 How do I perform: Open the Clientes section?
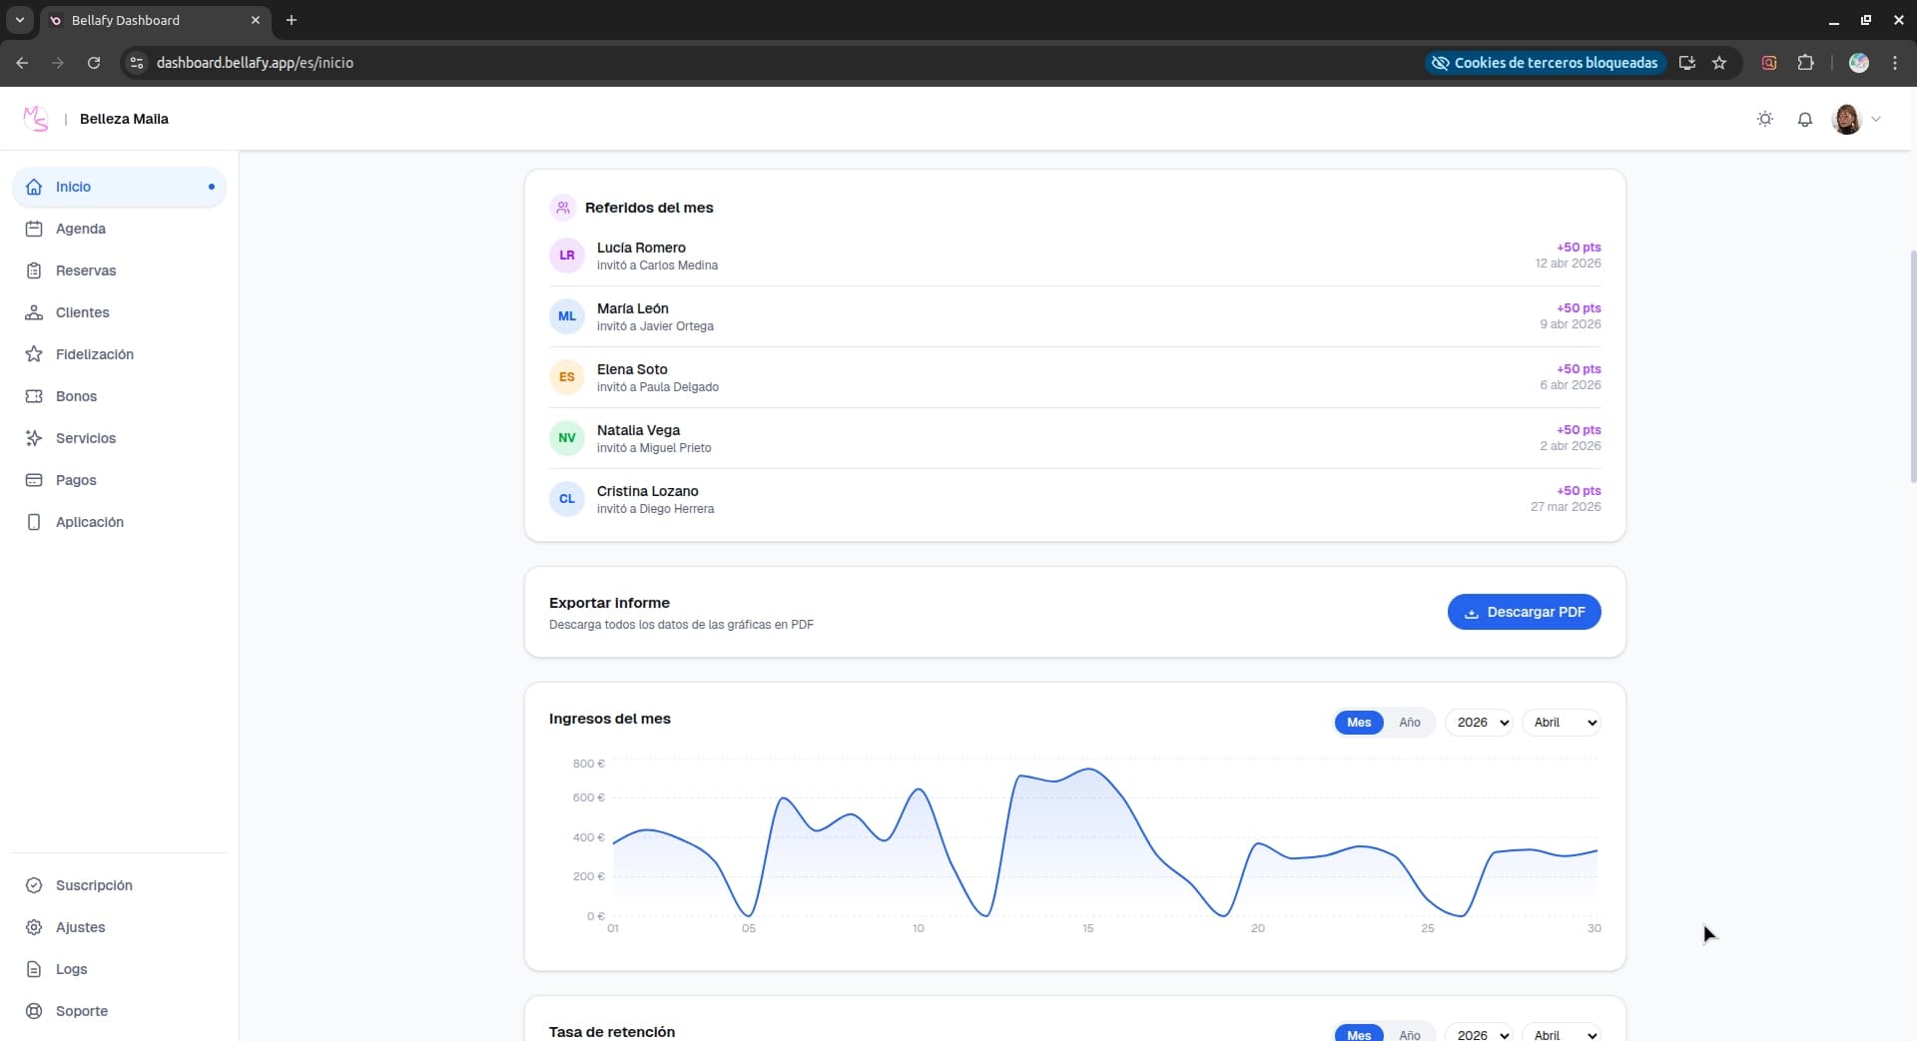tap(82, 312)
